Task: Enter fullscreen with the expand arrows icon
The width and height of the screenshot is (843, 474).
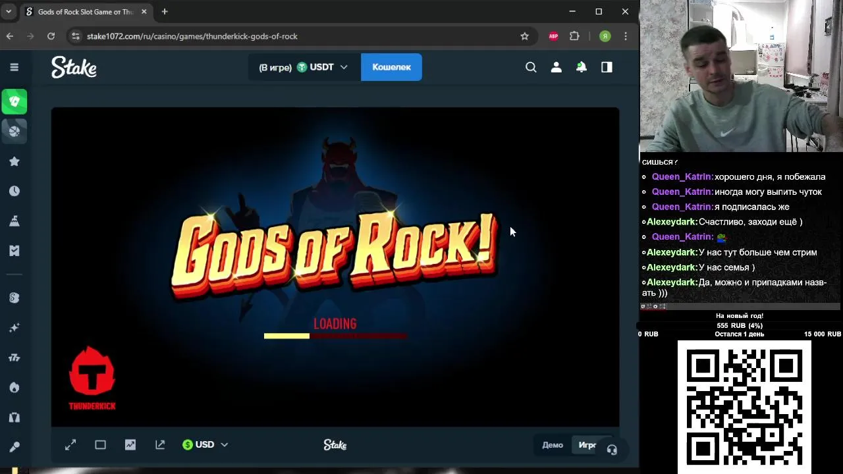Action: coord(70,445)
